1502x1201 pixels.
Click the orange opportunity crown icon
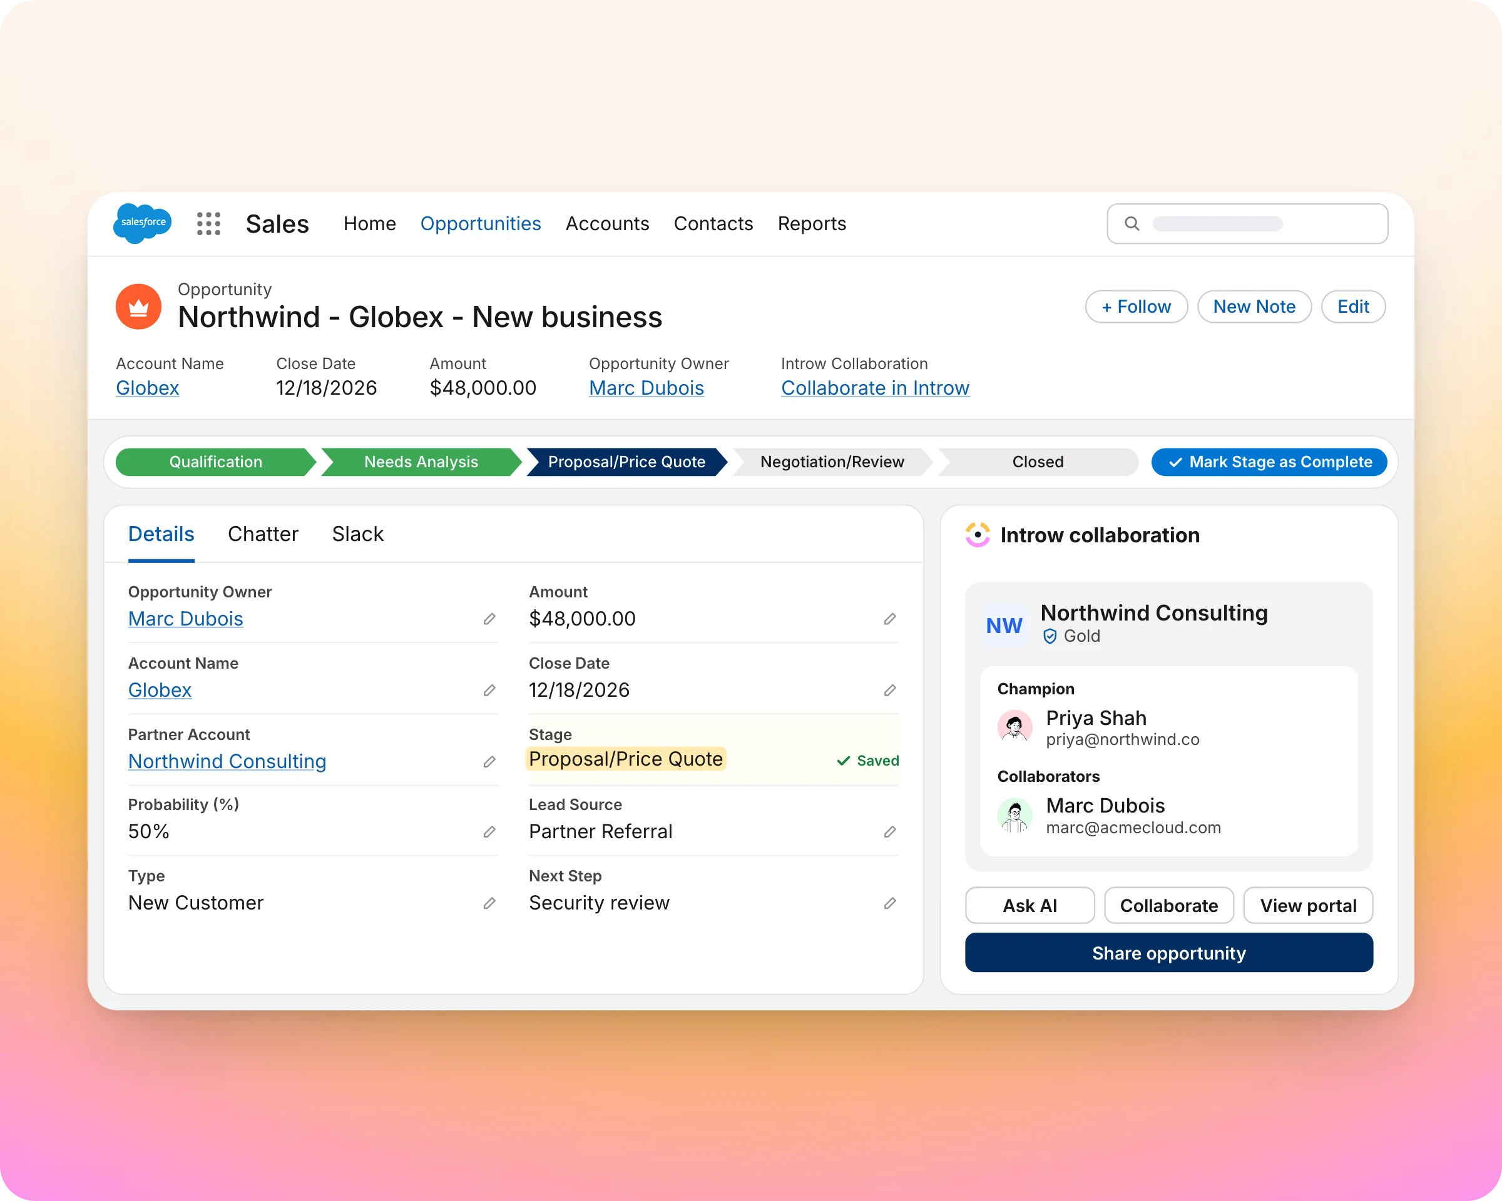[139, 307]
